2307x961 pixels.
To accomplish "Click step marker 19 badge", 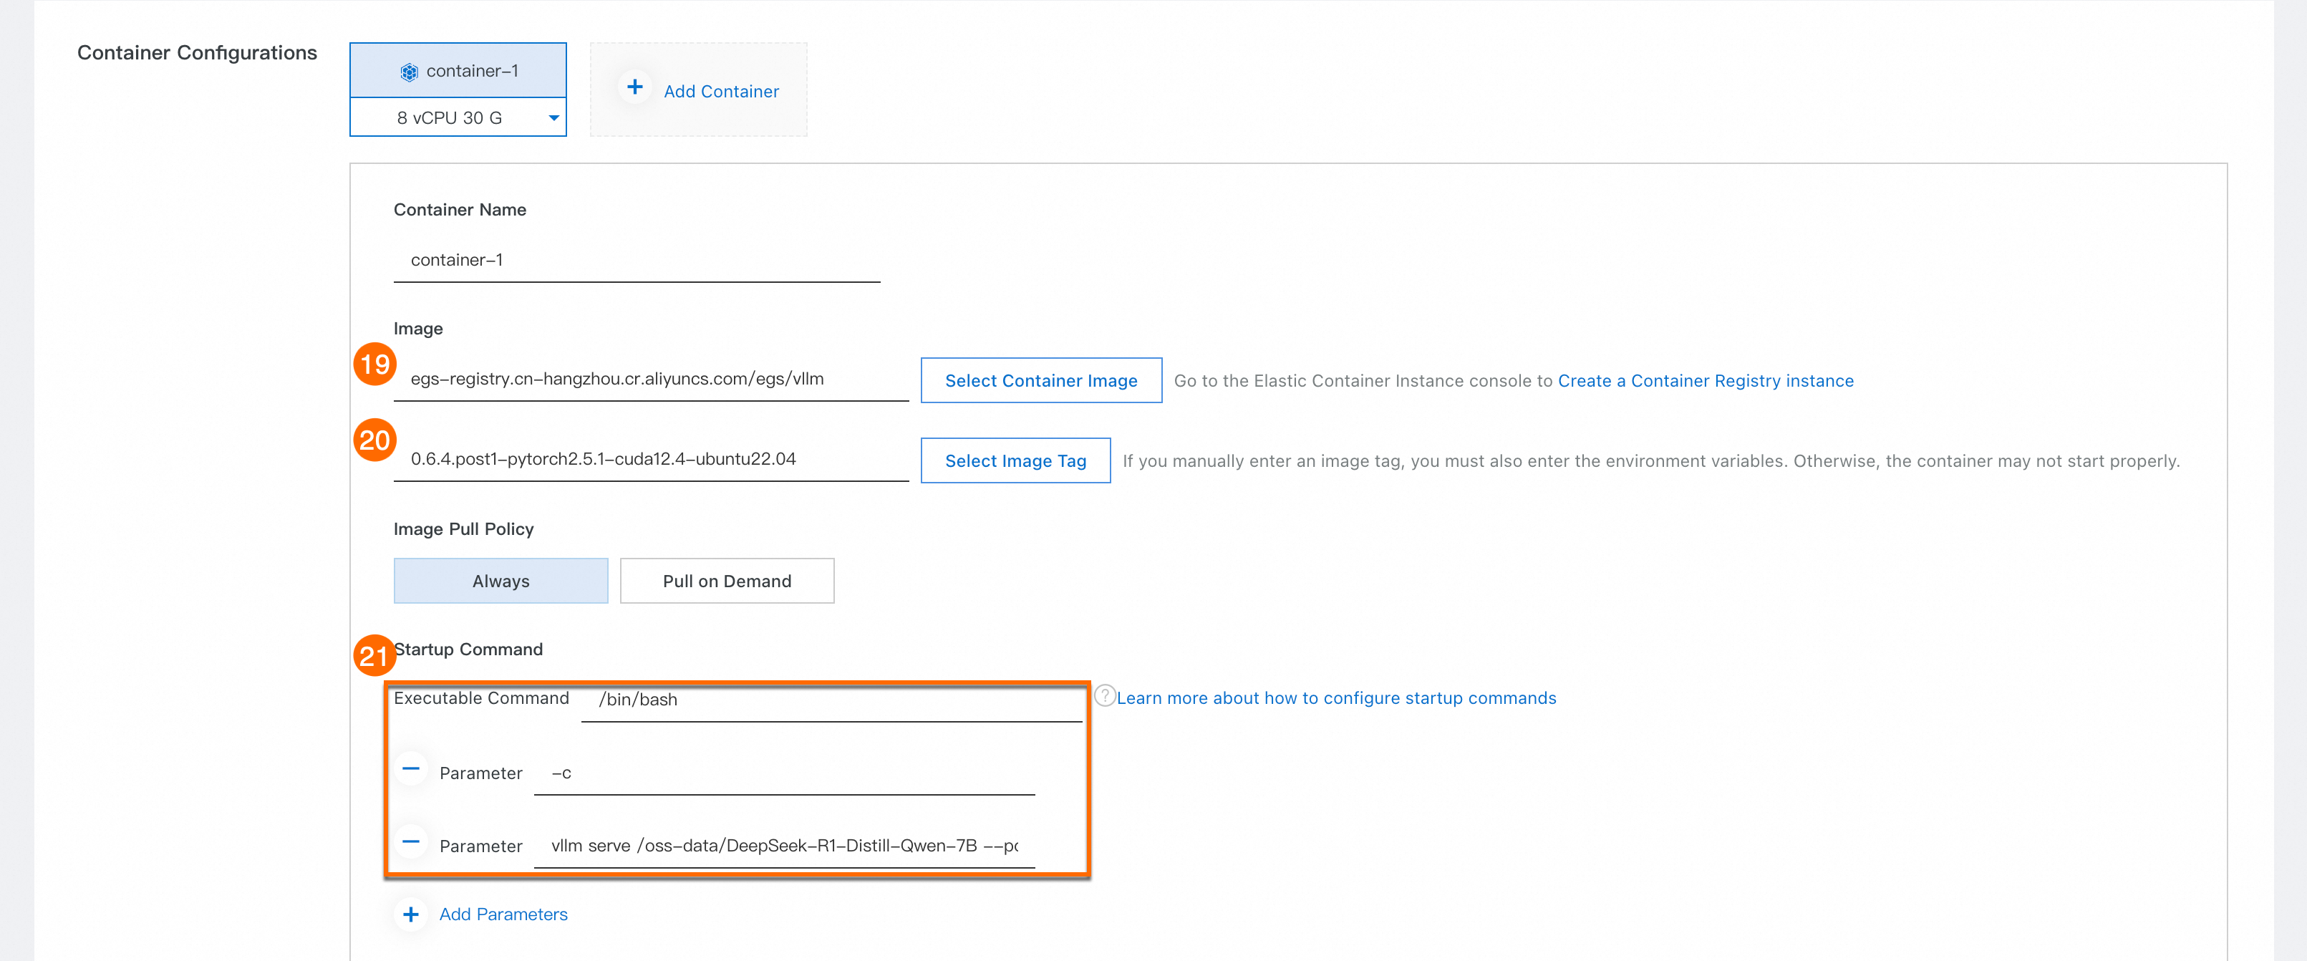I will coord(374,364).
